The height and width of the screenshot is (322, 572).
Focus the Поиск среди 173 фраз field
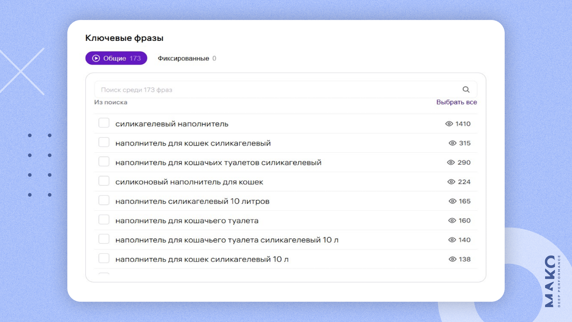pos(286,89)
